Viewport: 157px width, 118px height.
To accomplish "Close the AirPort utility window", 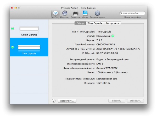I will click(12, 8).
